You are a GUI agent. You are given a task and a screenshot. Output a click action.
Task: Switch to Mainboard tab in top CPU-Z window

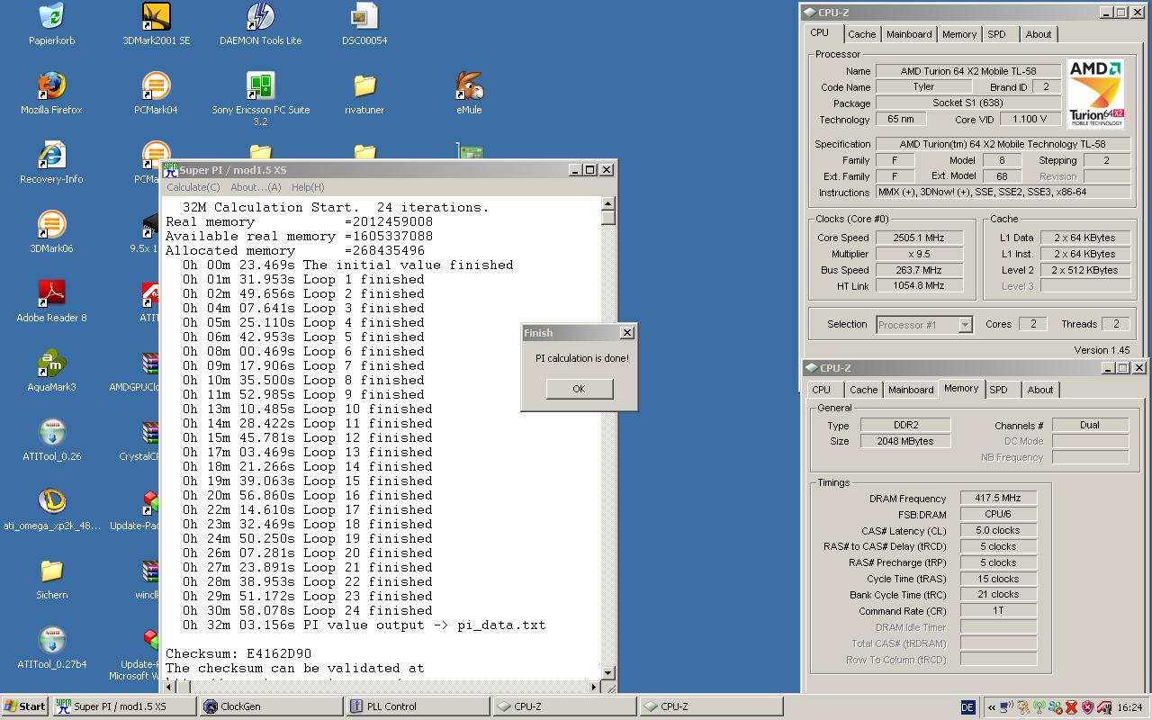coord(909,34)
